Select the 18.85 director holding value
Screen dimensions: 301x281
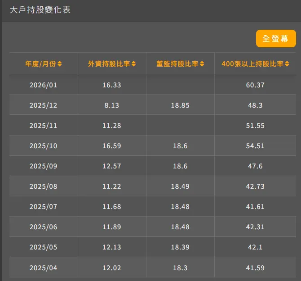(180, 105)
